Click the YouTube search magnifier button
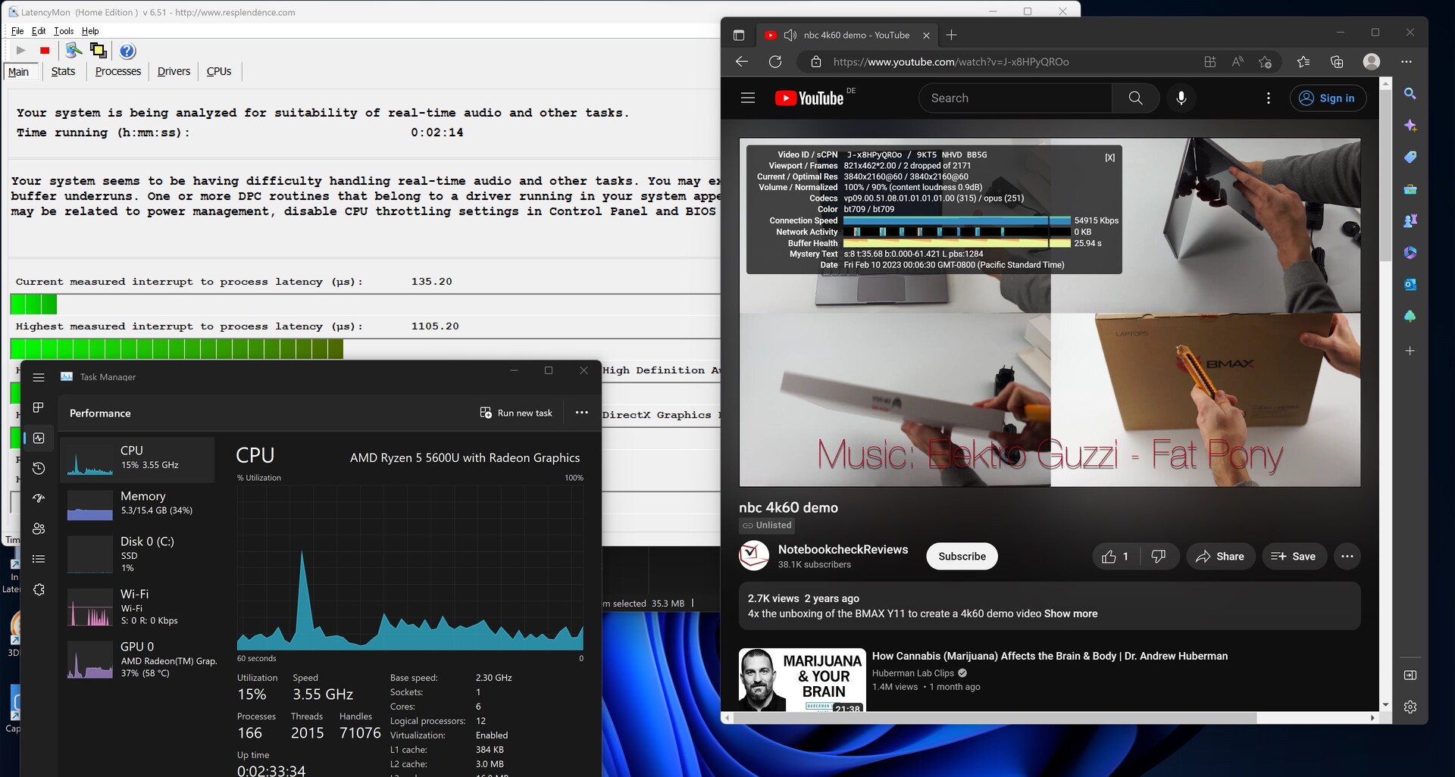 (1135, 98)
